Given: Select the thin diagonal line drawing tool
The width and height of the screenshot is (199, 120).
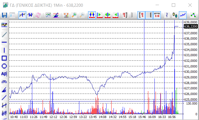Looking at the screenshot, I should (x=4, y=35).
